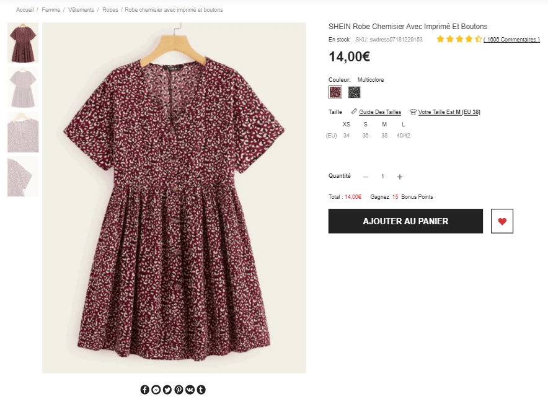This screenshot has height=407, width=548.
Task: Click AJOUTER AU PANIER button
Action: (405, 221)
